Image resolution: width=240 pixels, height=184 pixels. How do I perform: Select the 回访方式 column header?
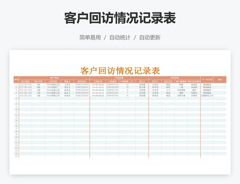[x=168, y=82]
